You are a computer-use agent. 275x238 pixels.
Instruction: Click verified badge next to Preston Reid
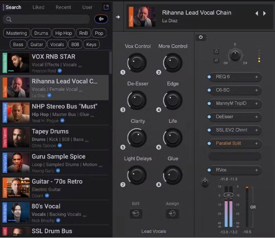coord(60,71)
